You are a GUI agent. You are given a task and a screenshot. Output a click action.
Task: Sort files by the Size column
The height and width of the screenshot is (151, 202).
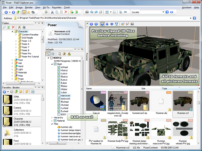[151, 89]
